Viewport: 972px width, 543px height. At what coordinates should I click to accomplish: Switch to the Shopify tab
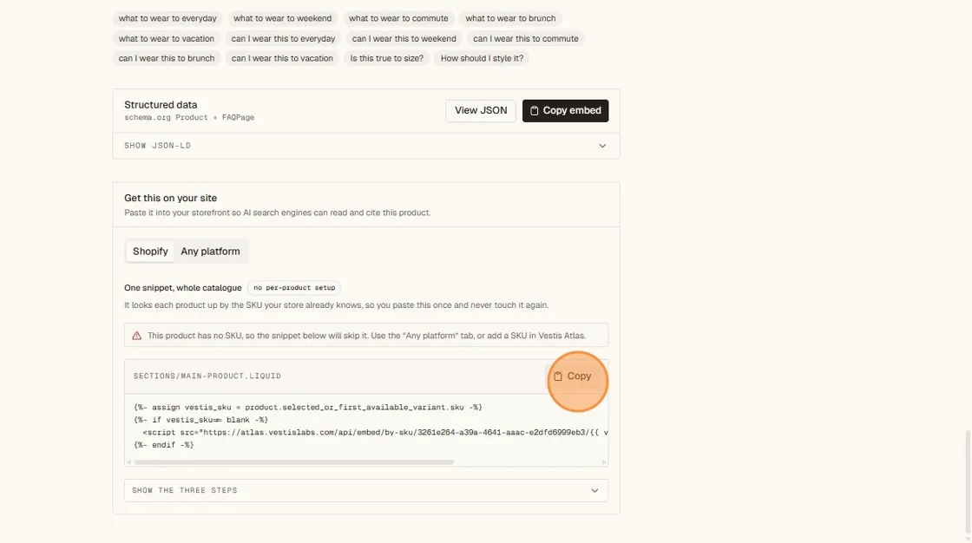point(150,251)
